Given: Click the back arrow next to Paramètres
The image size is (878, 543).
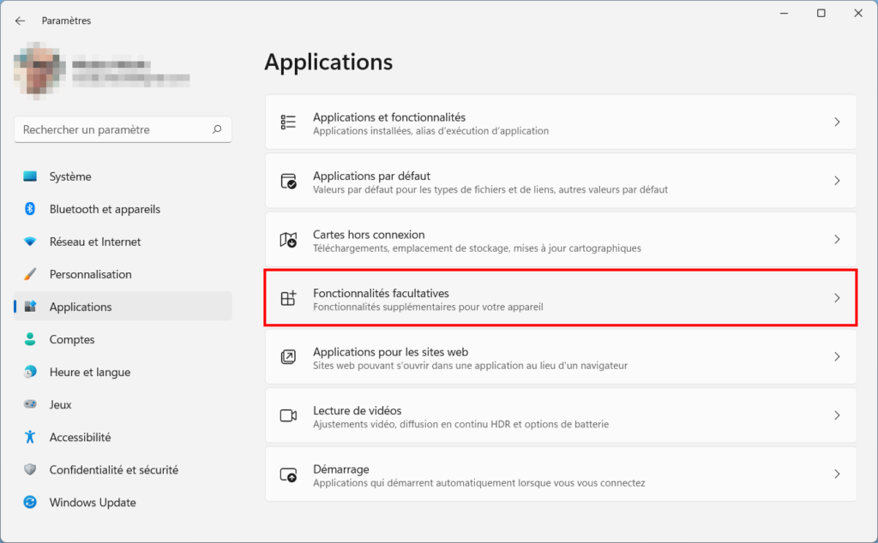Looking at the screenshot, I should point(21,21).
